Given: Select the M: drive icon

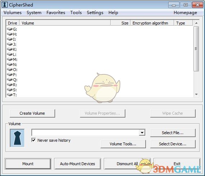Looking at the screenshot, I should (x=10, y=60).
